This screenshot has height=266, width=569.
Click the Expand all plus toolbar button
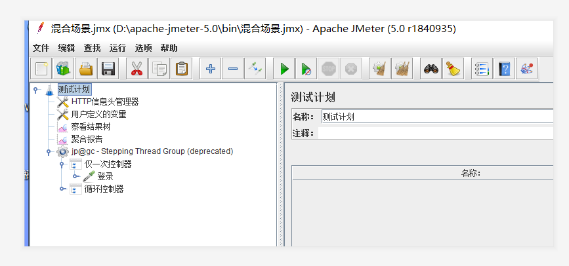pos(211,68)
